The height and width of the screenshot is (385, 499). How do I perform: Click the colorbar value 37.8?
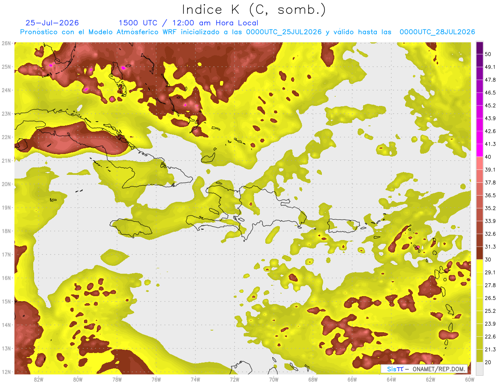(490, 182)
